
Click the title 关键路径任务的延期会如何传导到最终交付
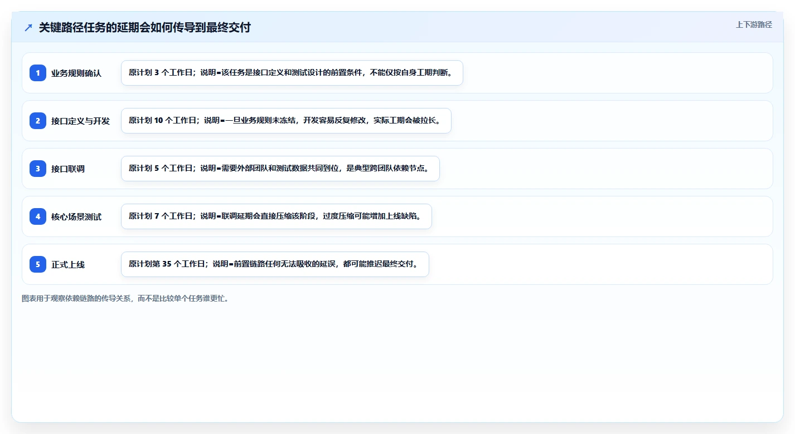(145, 27)
